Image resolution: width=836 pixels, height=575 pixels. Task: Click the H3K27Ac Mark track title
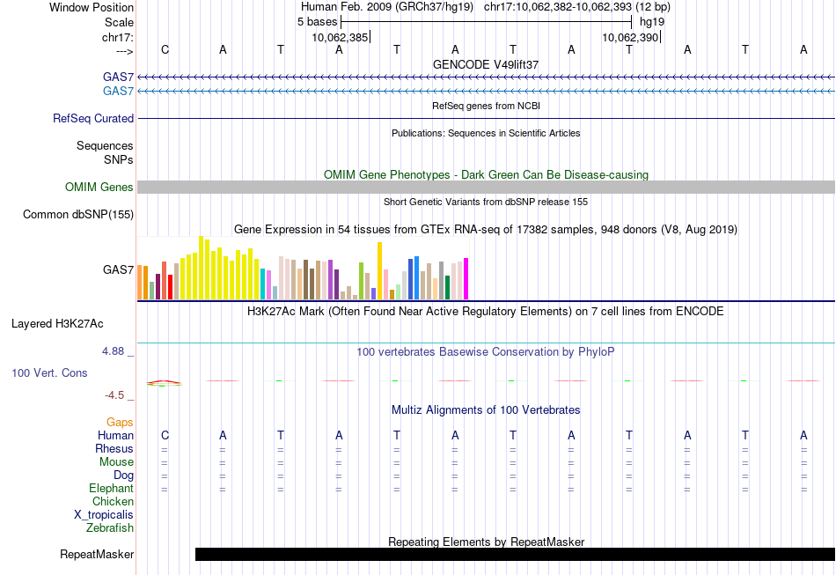(486, 311)
